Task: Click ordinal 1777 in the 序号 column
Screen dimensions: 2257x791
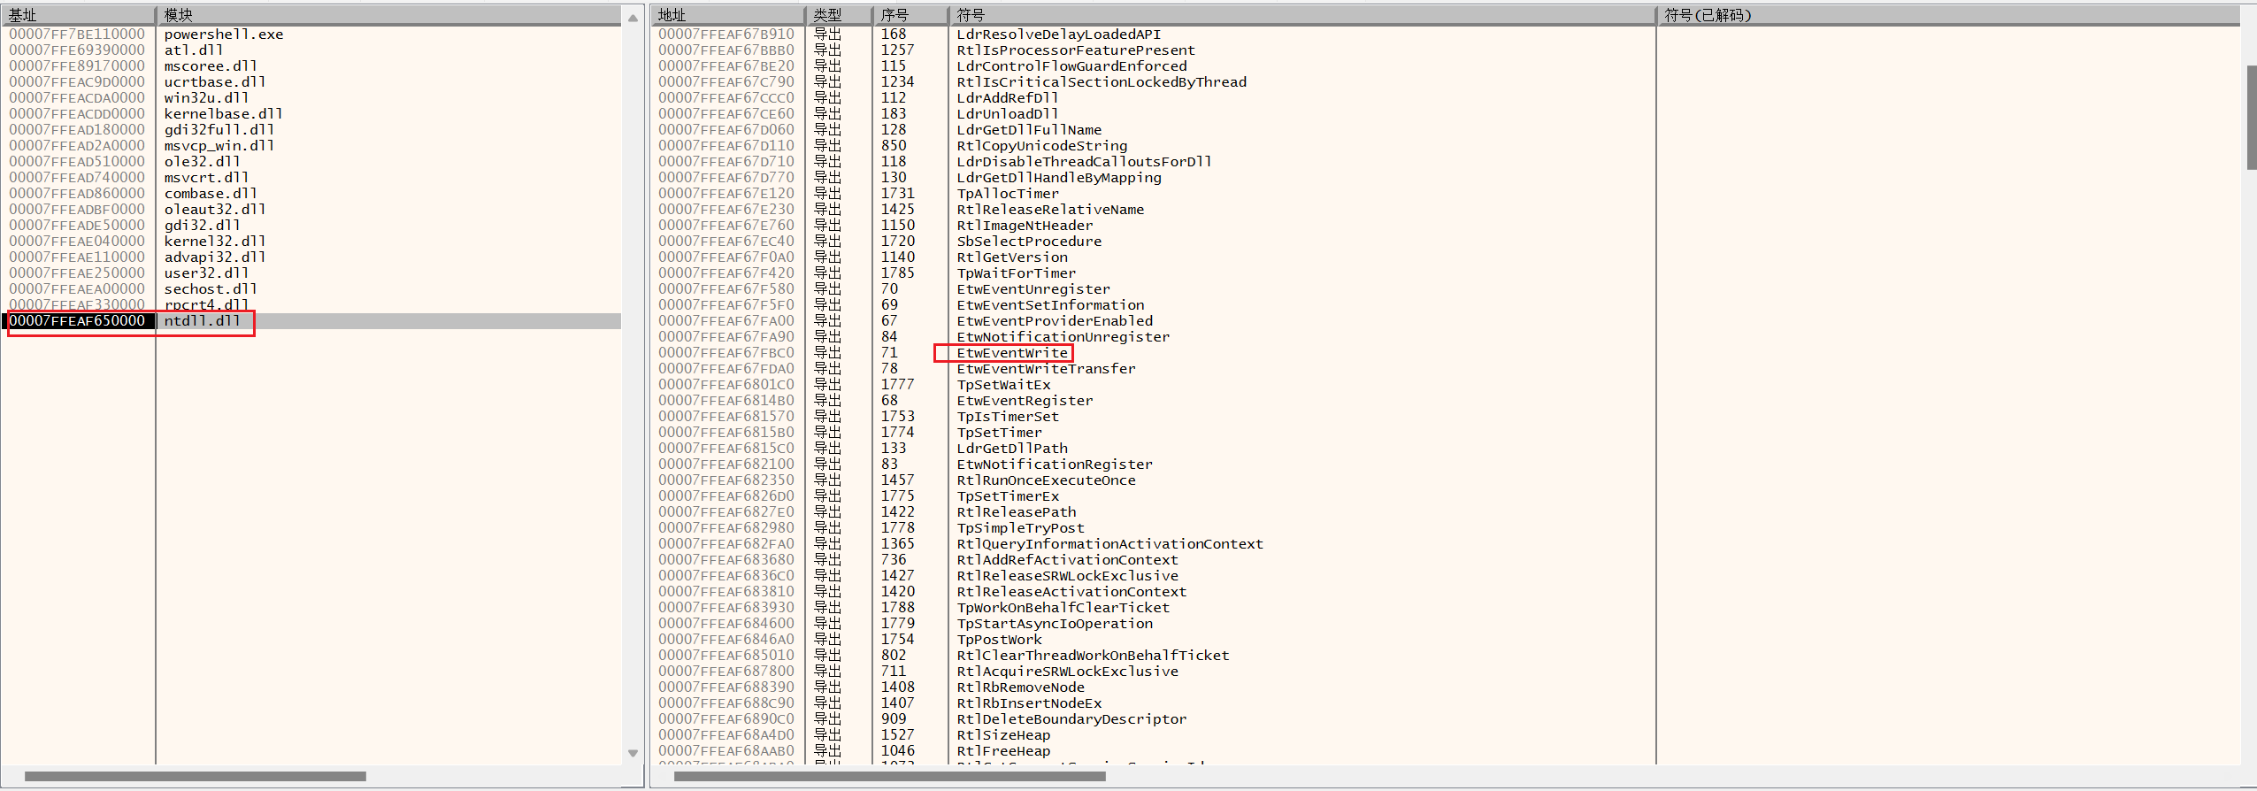Action: pos(897,385)
